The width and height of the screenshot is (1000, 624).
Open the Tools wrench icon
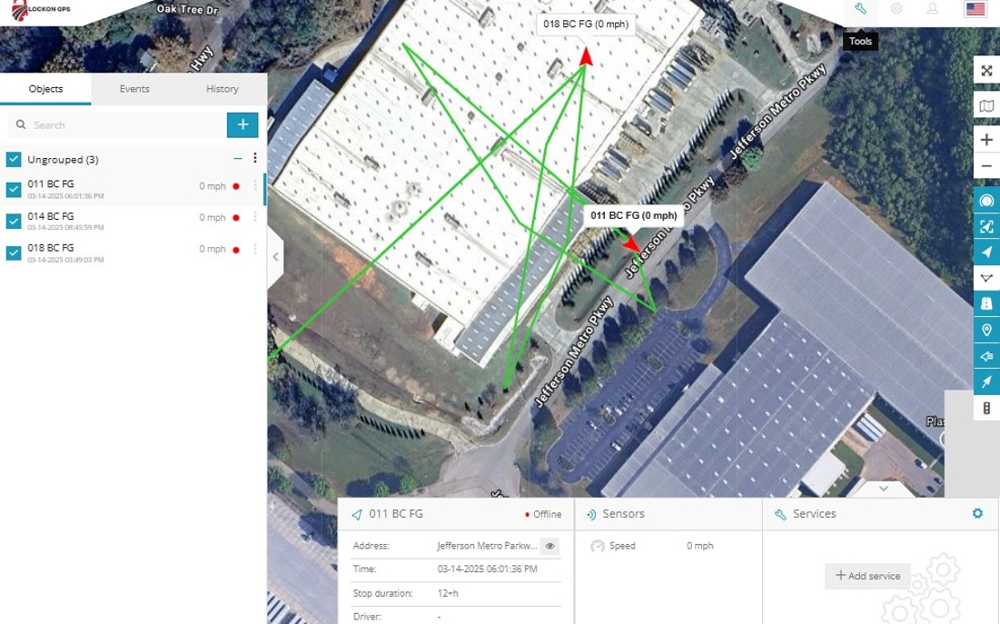pos(860,9)
